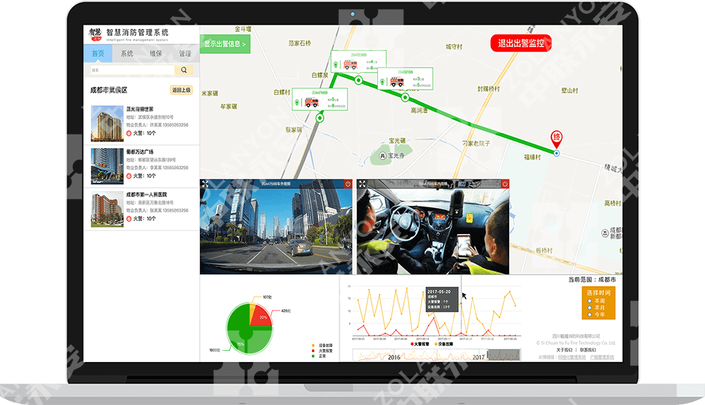Click the green beacon icon in the 3 km popup

(x=382, y=82)
